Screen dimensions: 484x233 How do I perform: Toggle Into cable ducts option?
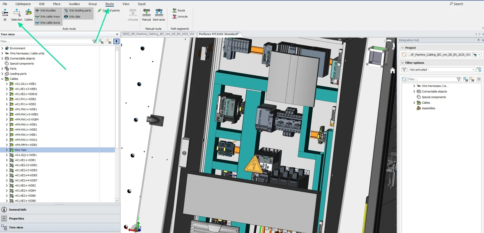pos(48,22)
